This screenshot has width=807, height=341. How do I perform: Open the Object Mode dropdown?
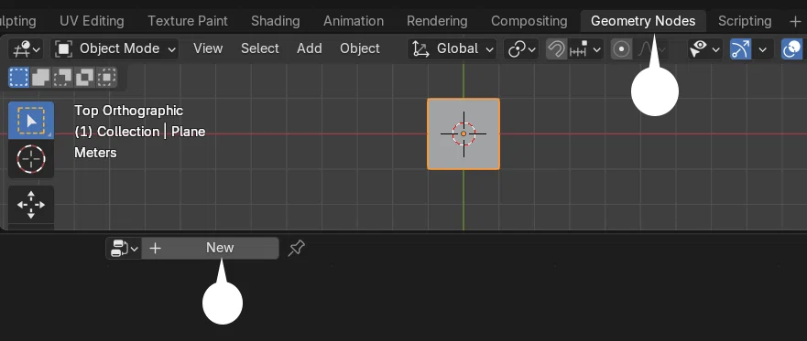(115, 48)
